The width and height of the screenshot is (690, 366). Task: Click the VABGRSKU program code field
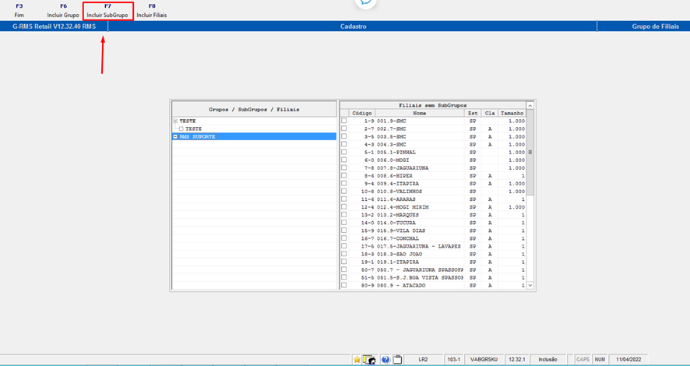click(x=484, y=360)
